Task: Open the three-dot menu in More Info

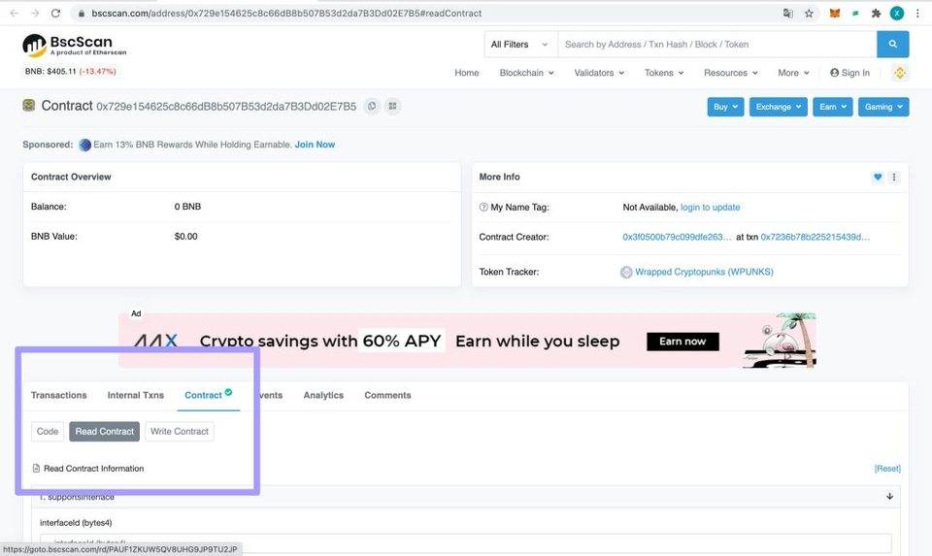Action: coord(894,178)
